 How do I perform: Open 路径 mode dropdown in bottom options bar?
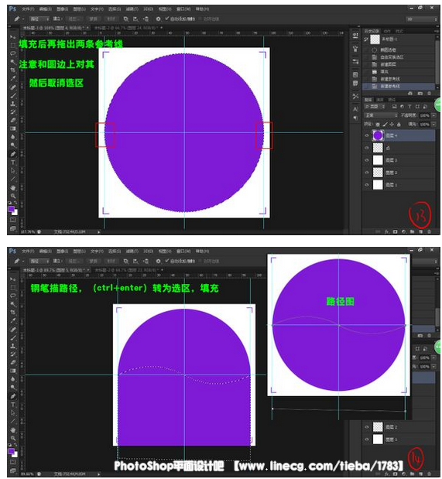point(39,262)
